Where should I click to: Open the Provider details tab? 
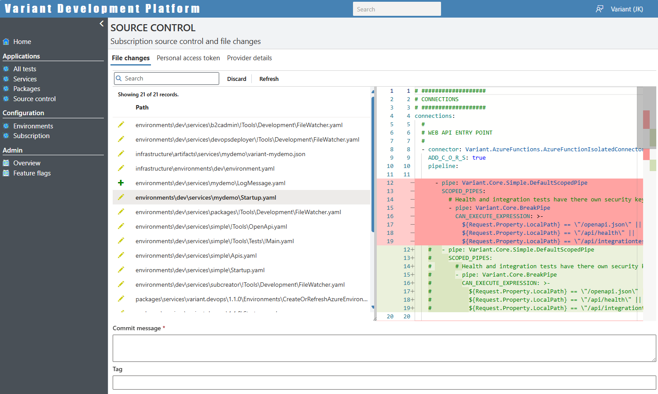coord(249,58)
